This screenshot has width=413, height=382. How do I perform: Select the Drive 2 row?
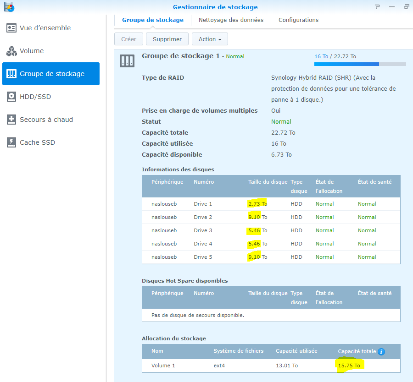(x=271, y=217)
